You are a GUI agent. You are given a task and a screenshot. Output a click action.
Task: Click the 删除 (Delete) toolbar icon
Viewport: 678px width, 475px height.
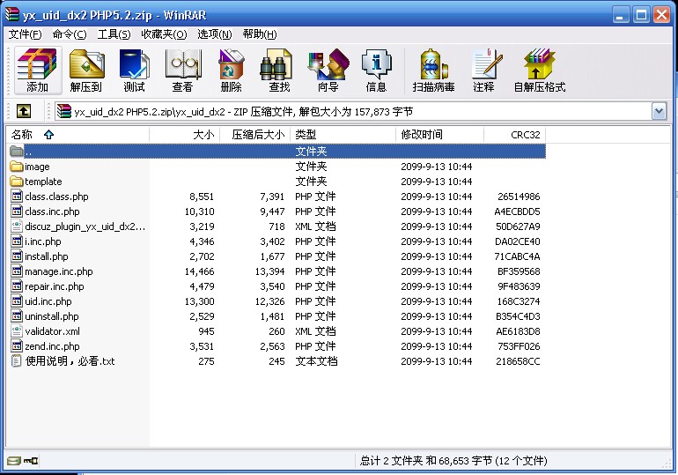(x=231, y=71)
